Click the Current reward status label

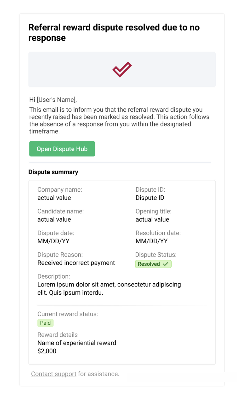[x=68, y=314]
